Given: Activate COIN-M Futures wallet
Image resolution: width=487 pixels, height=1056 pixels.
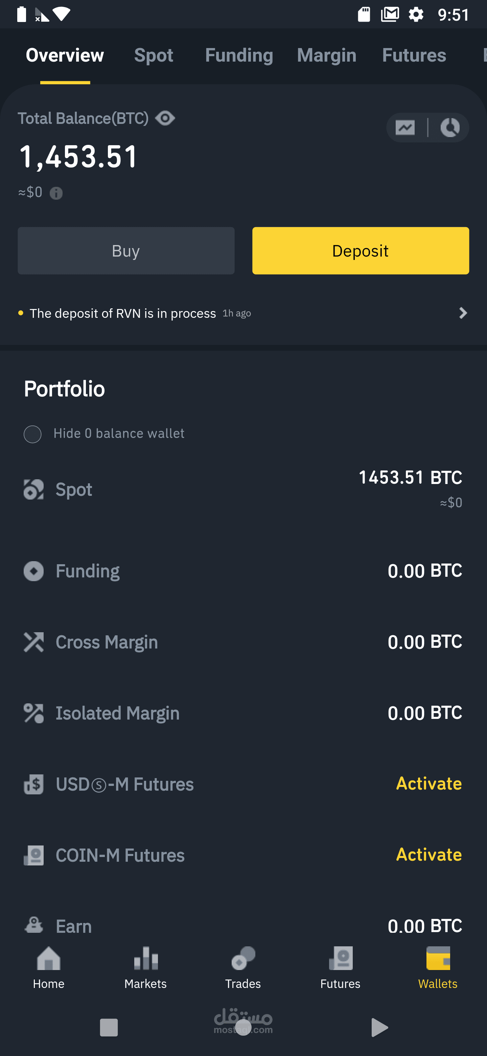Looking at the screenshot, I should pyautogui.click(x=428, y=855).
